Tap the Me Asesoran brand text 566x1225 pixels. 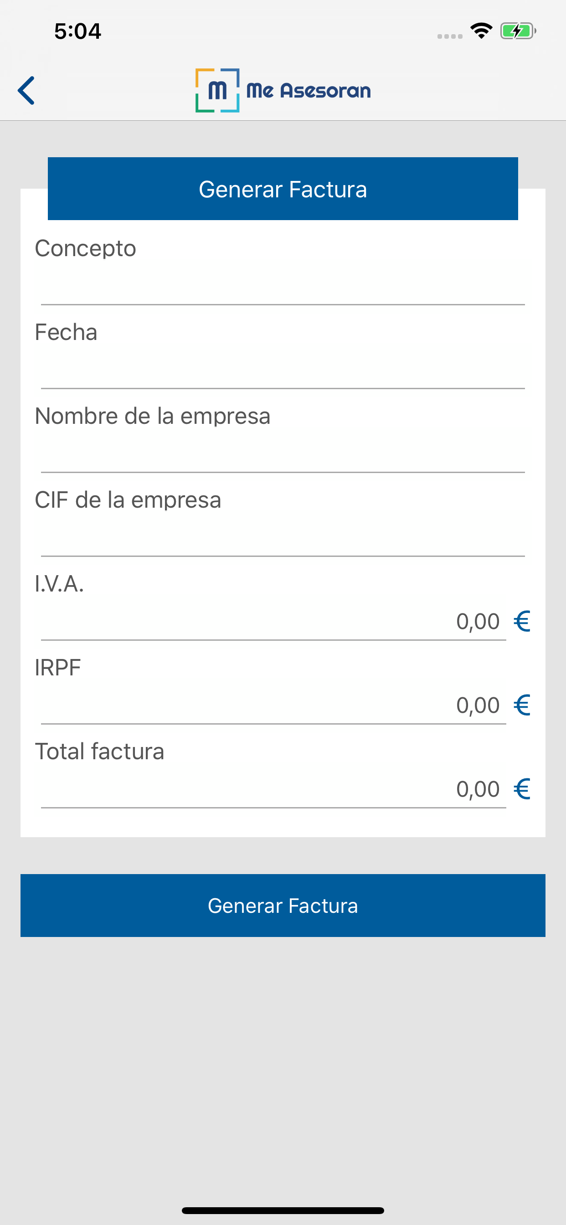[x=309, y=90]
